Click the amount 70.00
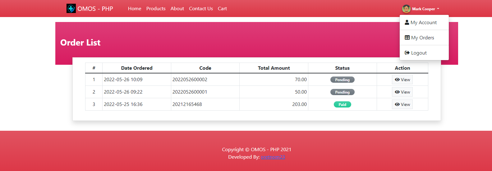Screen dimensions: 492x171 click(301, 80)
